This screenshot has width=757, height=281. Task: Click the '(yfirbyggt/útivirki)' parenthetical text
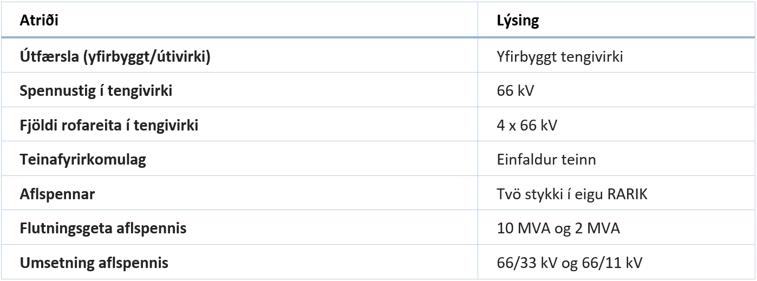(147, 56)
